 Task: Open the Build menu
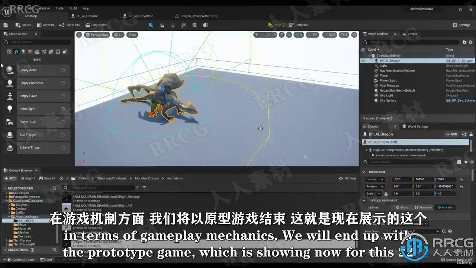[73, 8]
